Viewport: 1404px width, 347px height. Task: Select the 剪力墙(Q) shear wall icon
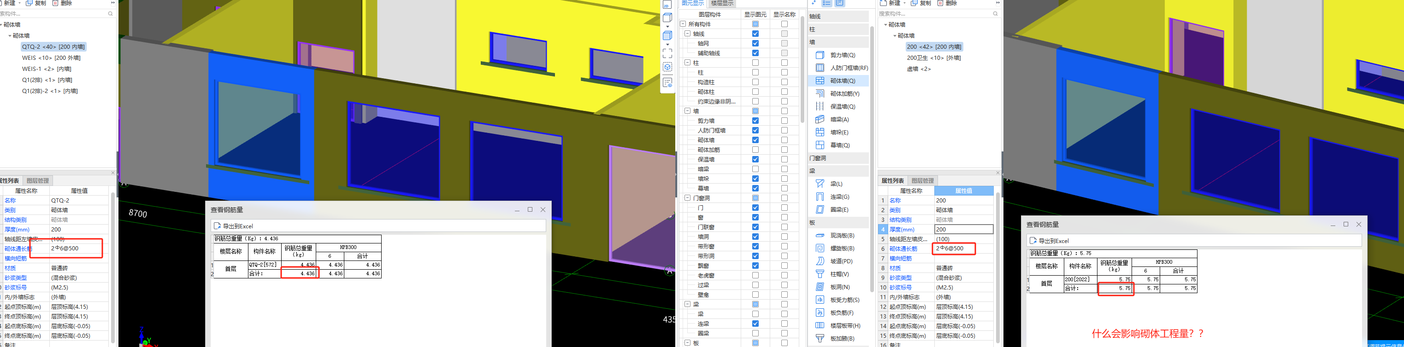pos(819,55)
